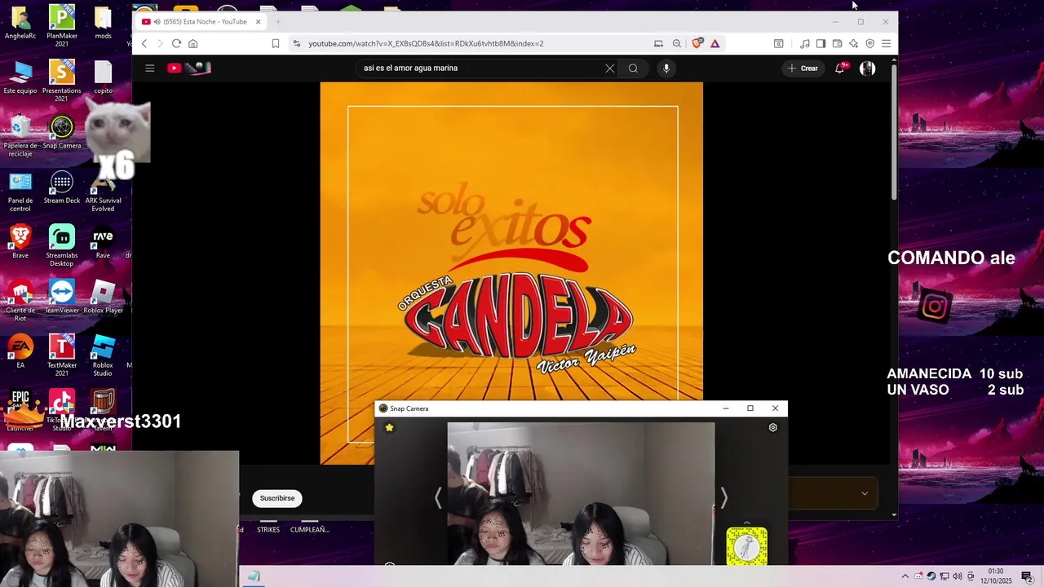Select the Esta Noche YouTube tab
1044x587 pixels.
pos(201,22)
